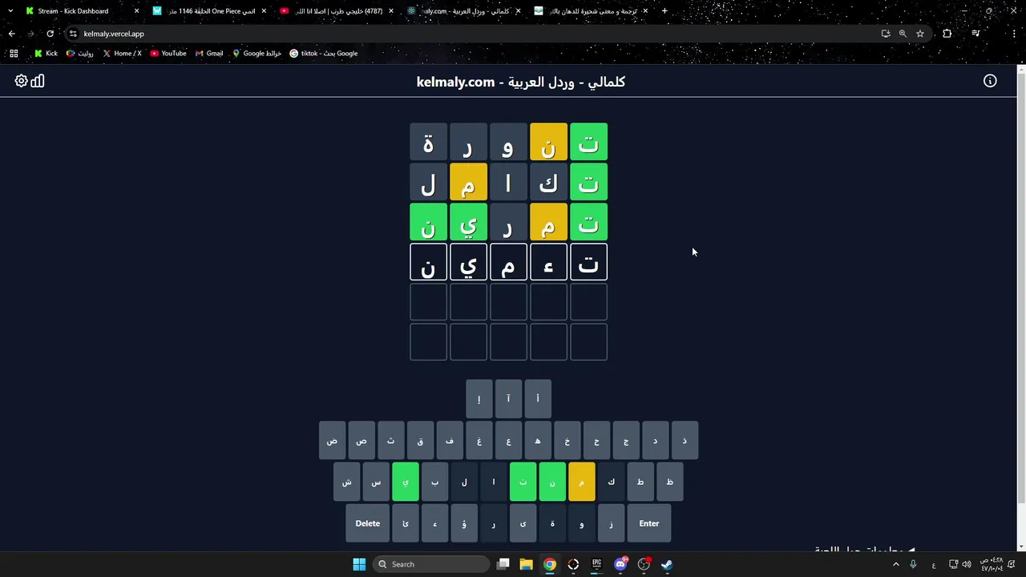This screenshot has width=1026, height=577.
Task: Click the zoom magnifier icon in address bar
Action: 903,34
